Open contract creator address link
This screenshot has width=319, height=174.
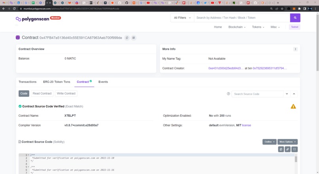coord(226,68)
